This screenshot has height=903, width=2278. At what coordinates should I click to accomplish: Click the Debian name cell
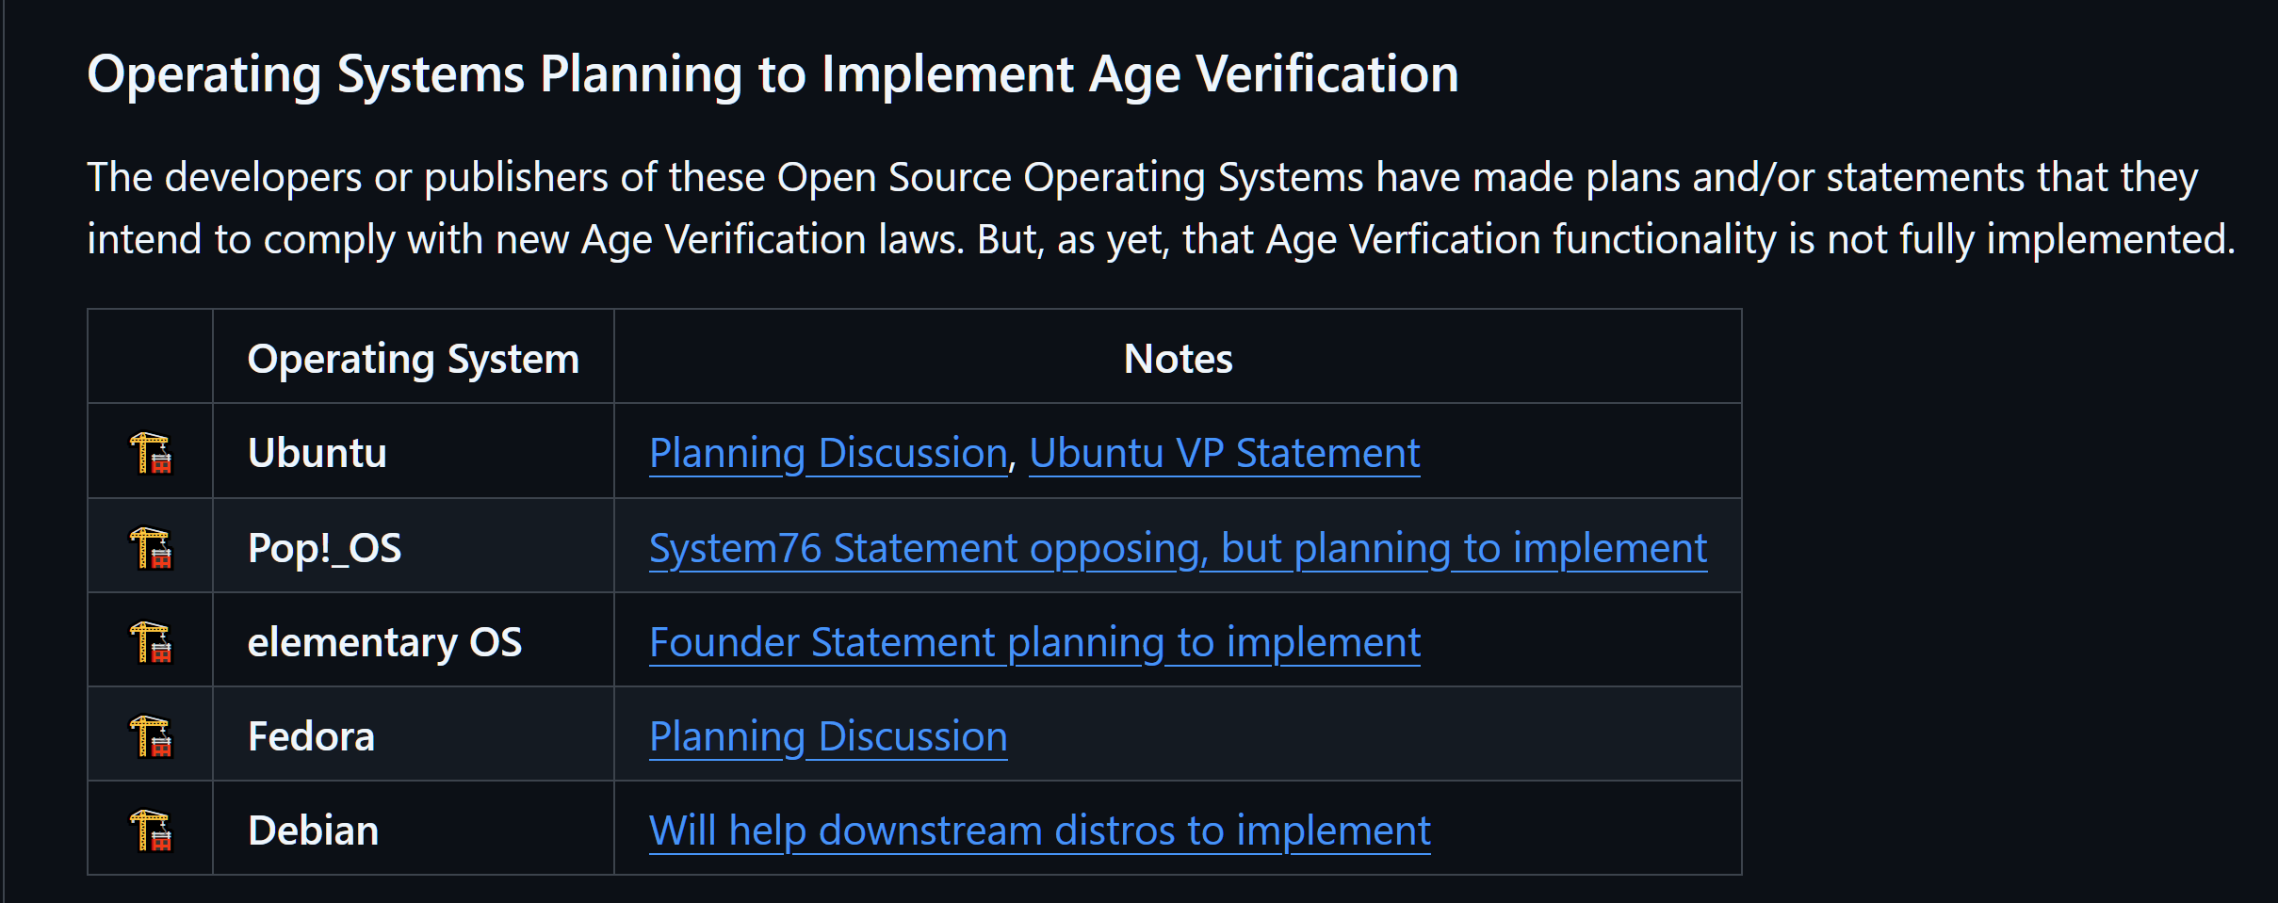[x=313, y=830]
